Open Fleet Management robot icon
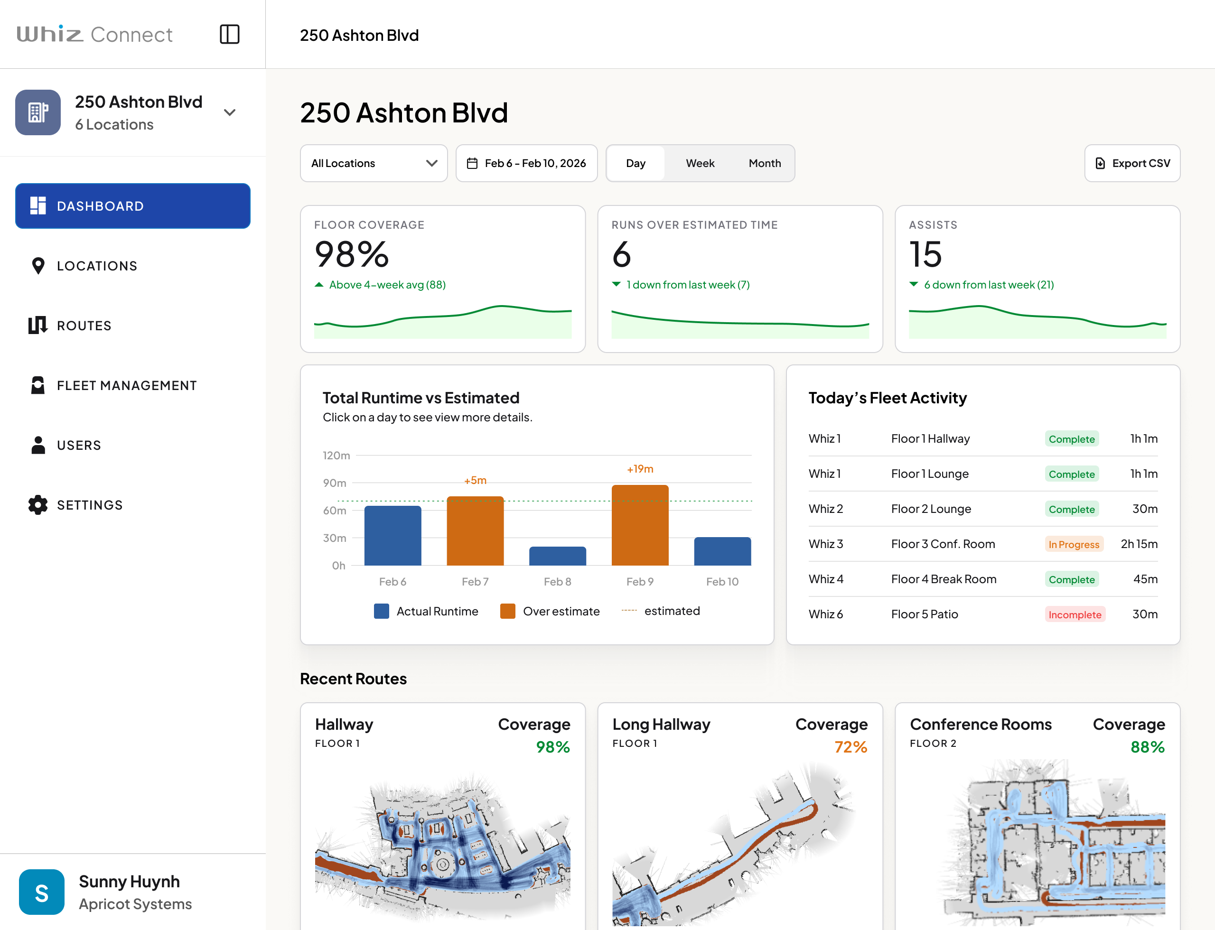The width and height of the screenshot is (1215, 930). tap(37, 385)
